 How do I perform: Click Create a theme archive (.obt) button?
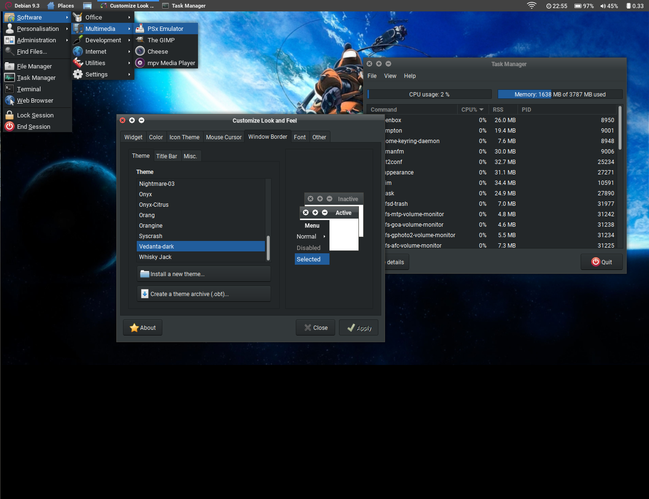pos(204,294)
